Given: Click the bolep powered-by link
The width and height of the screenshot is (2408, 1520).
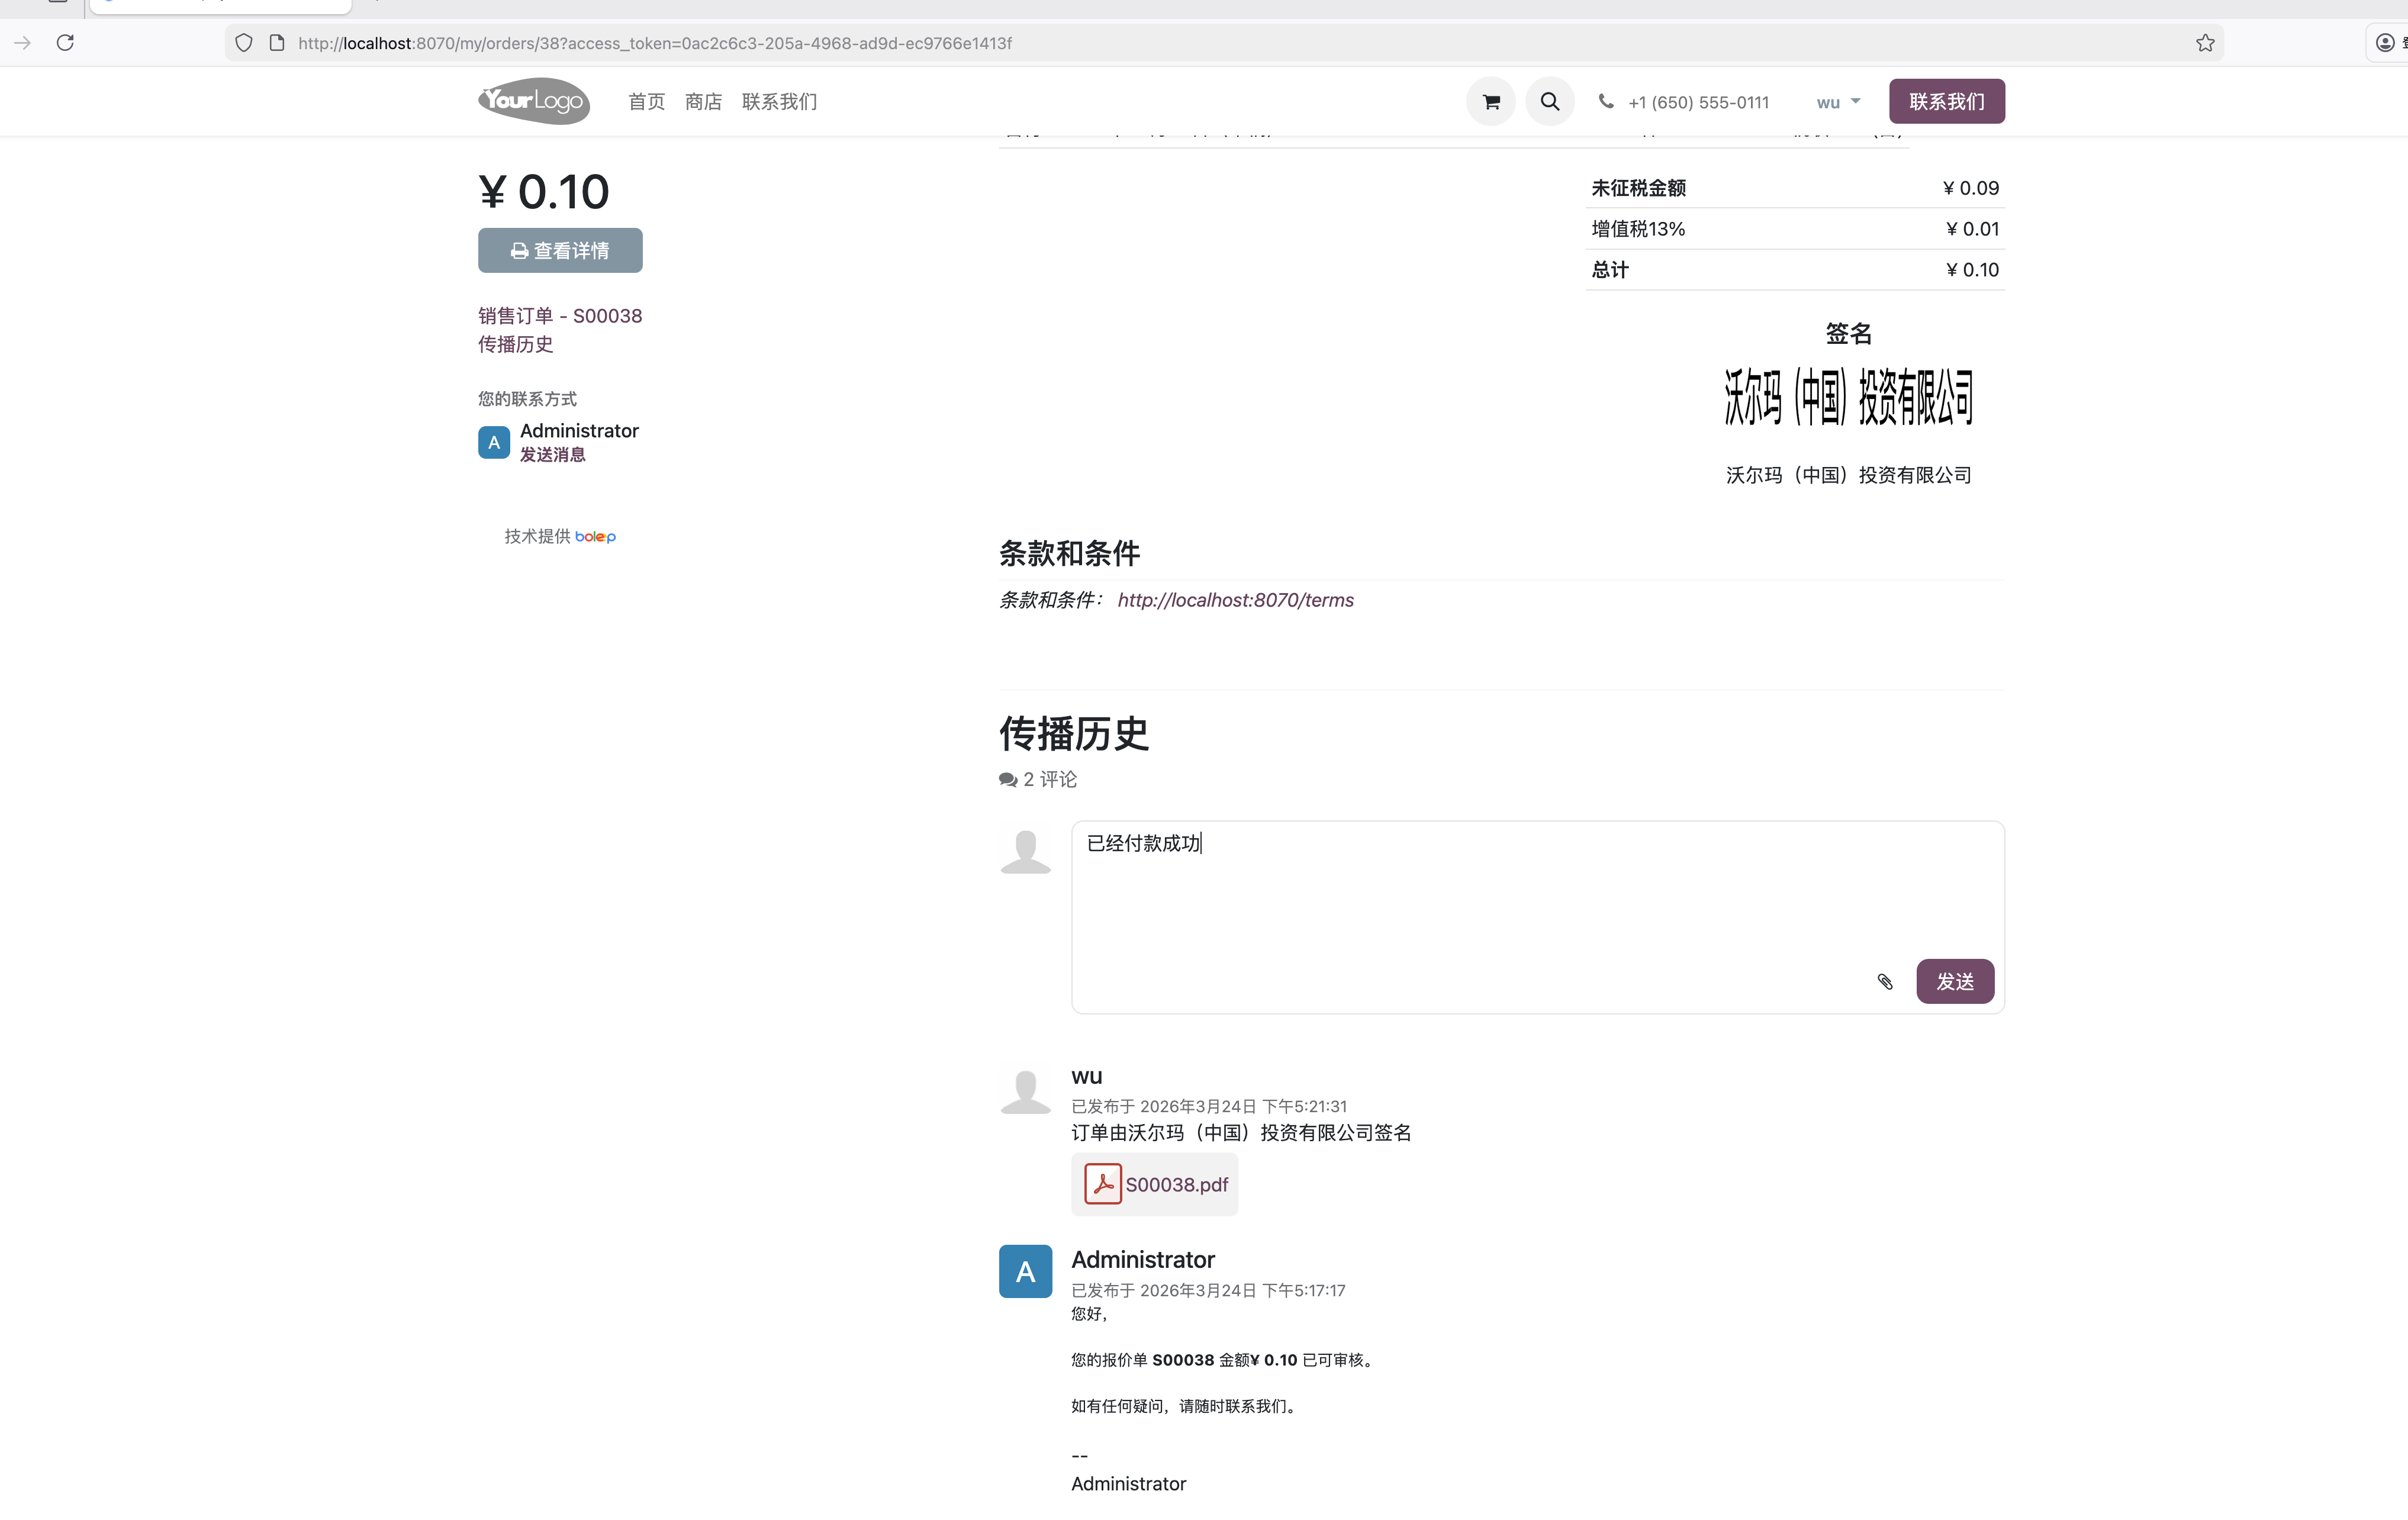Looking at the screenshot, I should 595,537.
